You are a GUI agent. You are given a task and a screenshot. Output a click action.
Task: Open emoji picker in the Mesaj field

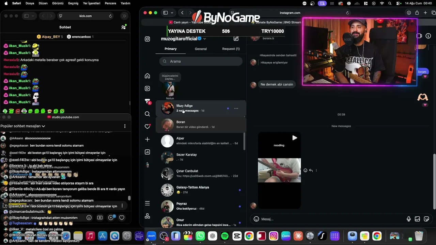tap(256, 219)
